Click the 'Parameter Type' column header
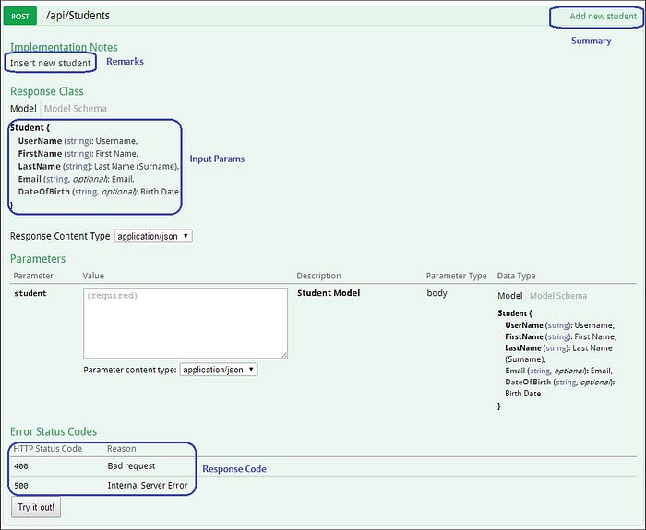This screenshot has height=530, width=646. (456, 276)
